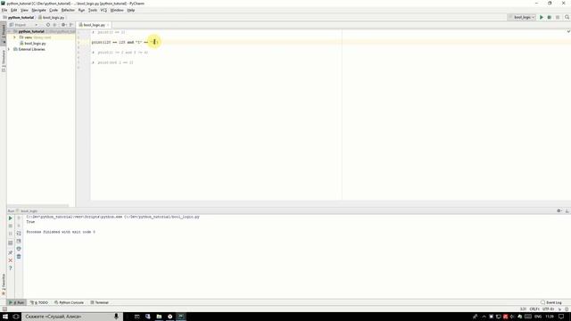Click the Restore Layout icon in the Run panel
This screenshot has height=321, width=571.
click(x=10, y=243)
